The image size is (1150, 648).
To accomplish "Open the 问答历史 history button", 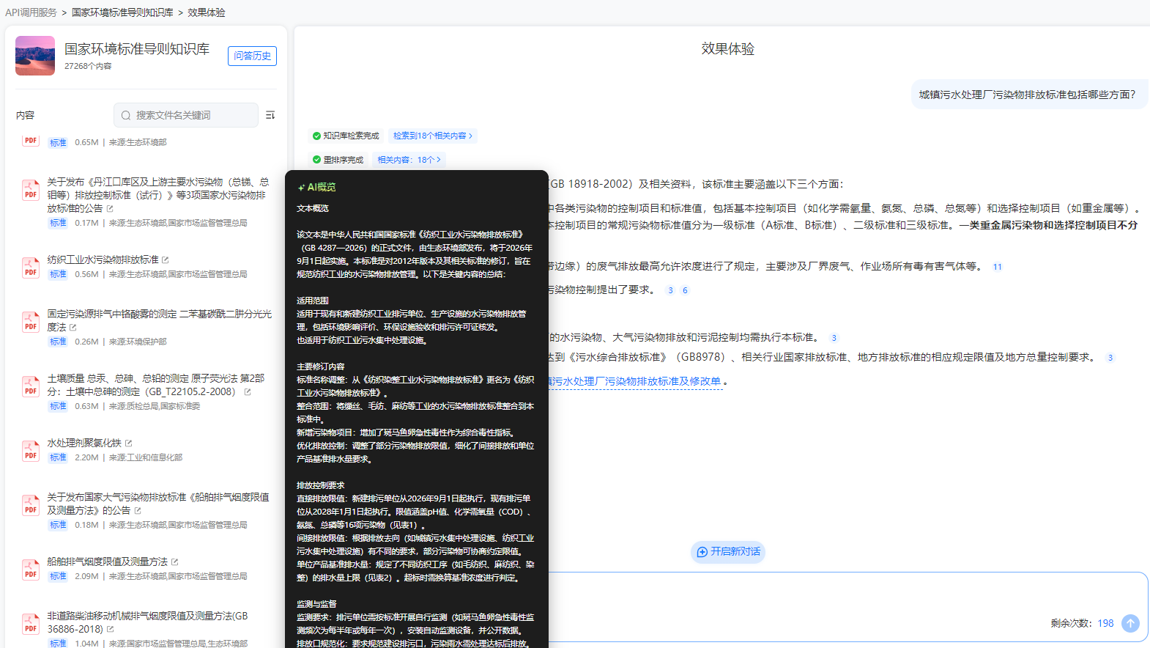I will (252, 56).
